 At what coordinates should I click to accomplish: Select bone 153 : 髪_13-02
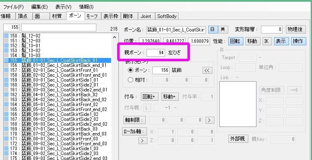(x=58, y=51)
